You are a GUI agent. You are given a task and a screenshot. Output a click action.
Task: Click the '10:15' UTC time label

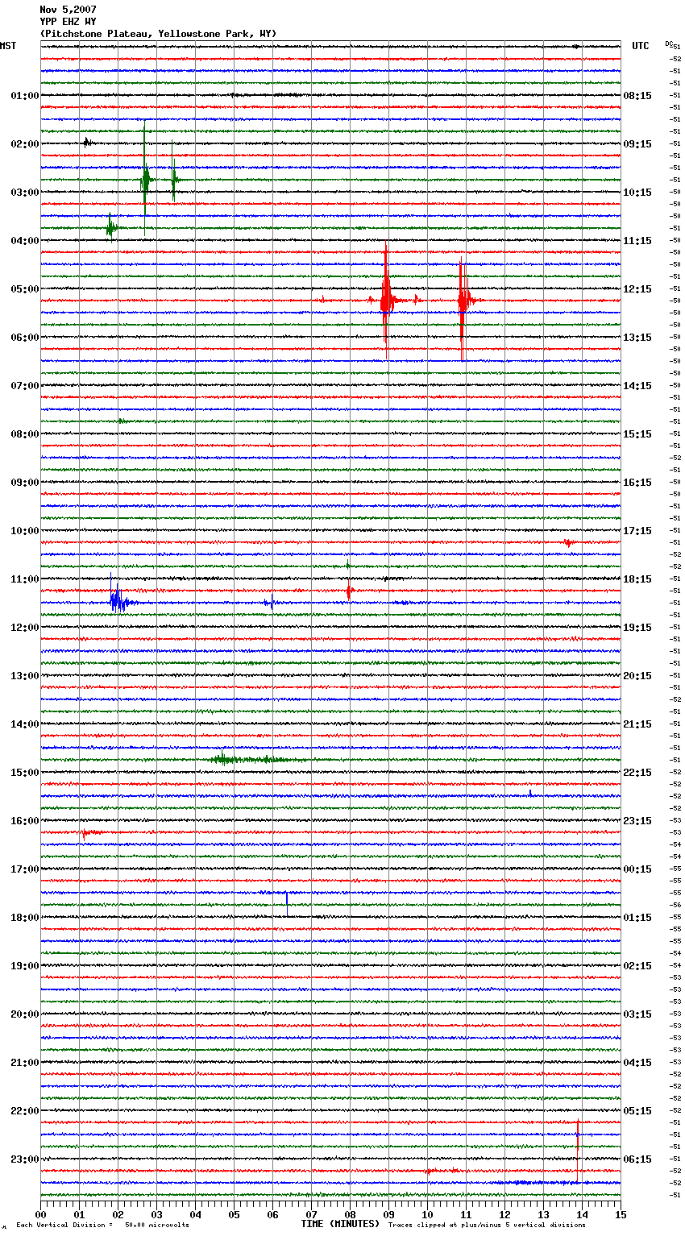(637, 193)
